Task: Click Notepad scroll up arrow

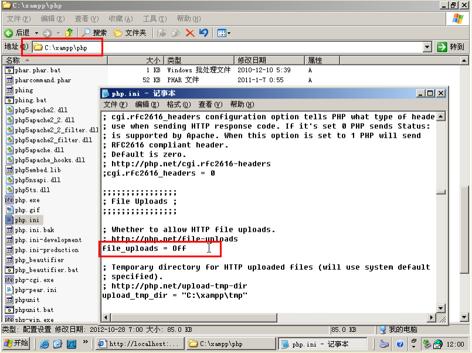Action: pyautogui.click(x=441, y=117)
